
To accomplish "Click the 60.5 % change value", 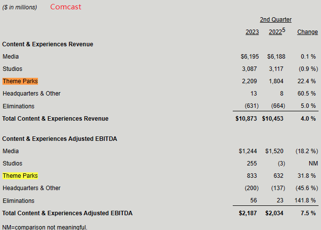I will (307, 94).
